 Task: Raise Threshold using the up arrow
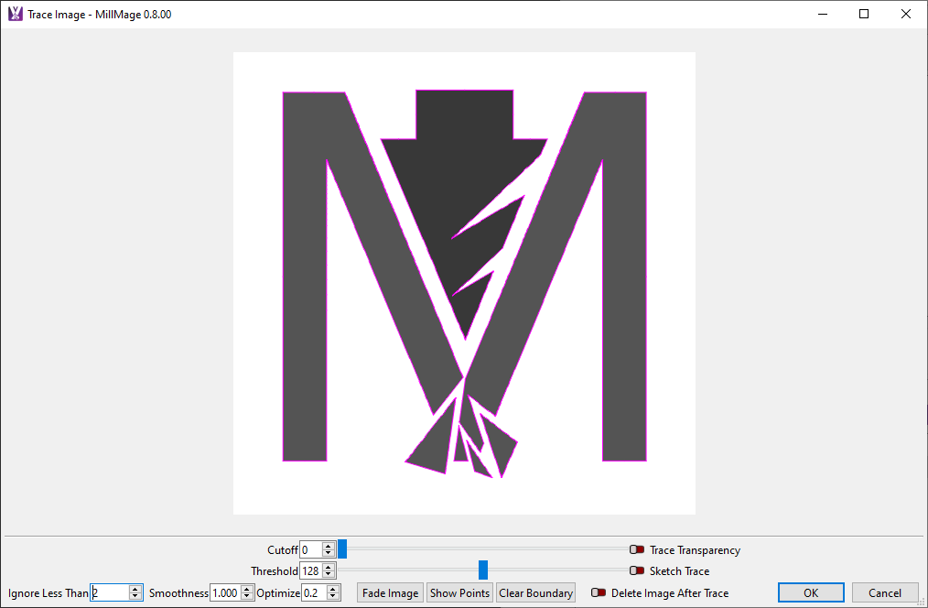pyautogui.click(x=329, y=567)
